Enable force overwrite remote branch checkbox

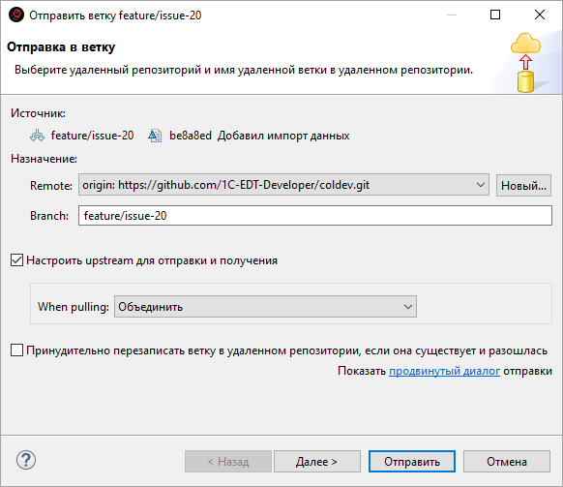(16, 350)
